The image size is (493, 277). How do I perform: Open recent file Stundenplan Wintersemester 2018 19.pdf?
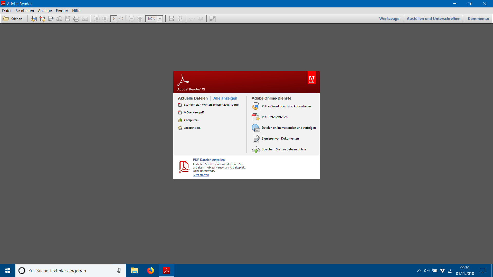point(211,105)
